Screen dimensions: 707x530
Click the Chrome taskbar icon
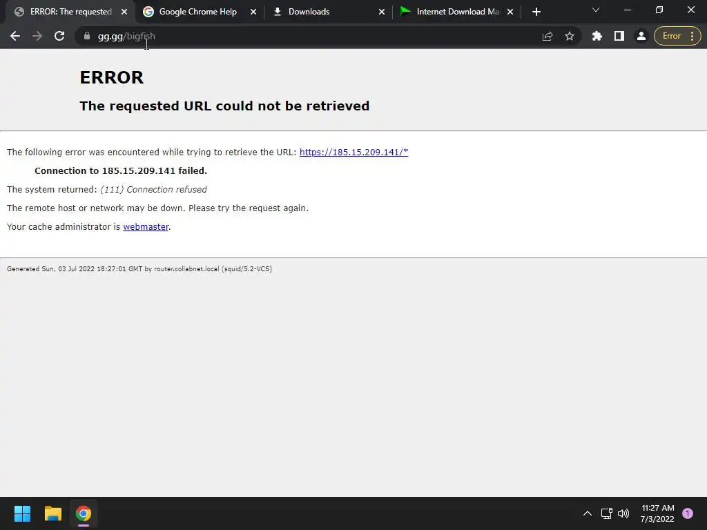pyautogui.click(x=84, y=513)
